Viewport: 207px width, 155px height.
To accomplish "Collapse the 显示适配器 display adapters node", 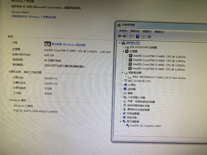I will point(120,121).
